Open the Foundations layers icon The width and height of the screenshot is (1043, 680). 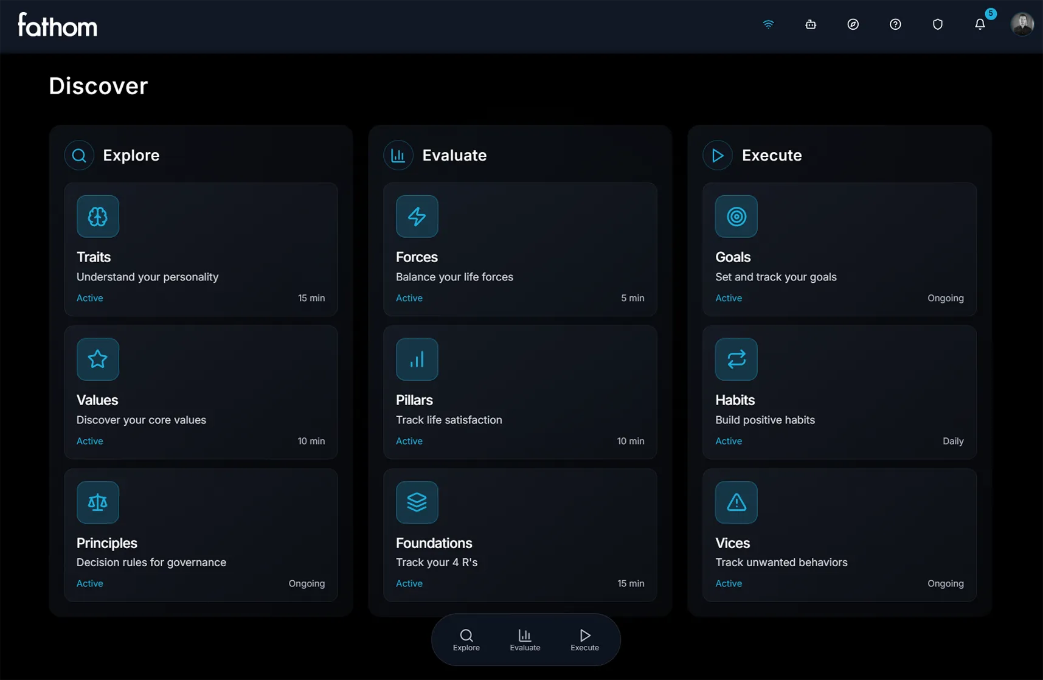[x=417, y=502]
